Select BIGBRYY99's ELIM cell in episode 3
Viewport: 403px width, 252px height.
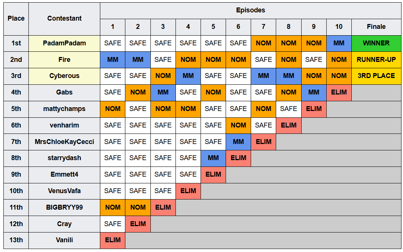coord(163,207)
